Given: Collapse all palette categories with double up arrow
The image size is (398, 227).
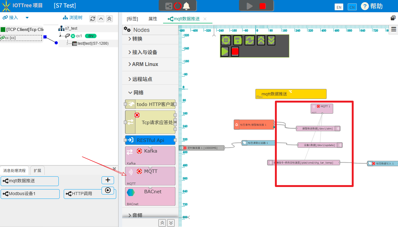Looking at the screenshot, I should pyautogui.click(x=162, y=223).
